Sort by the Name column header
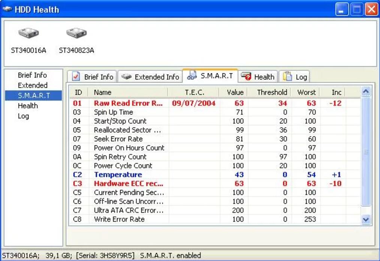The image size is (380, 261). coord(103,92)
